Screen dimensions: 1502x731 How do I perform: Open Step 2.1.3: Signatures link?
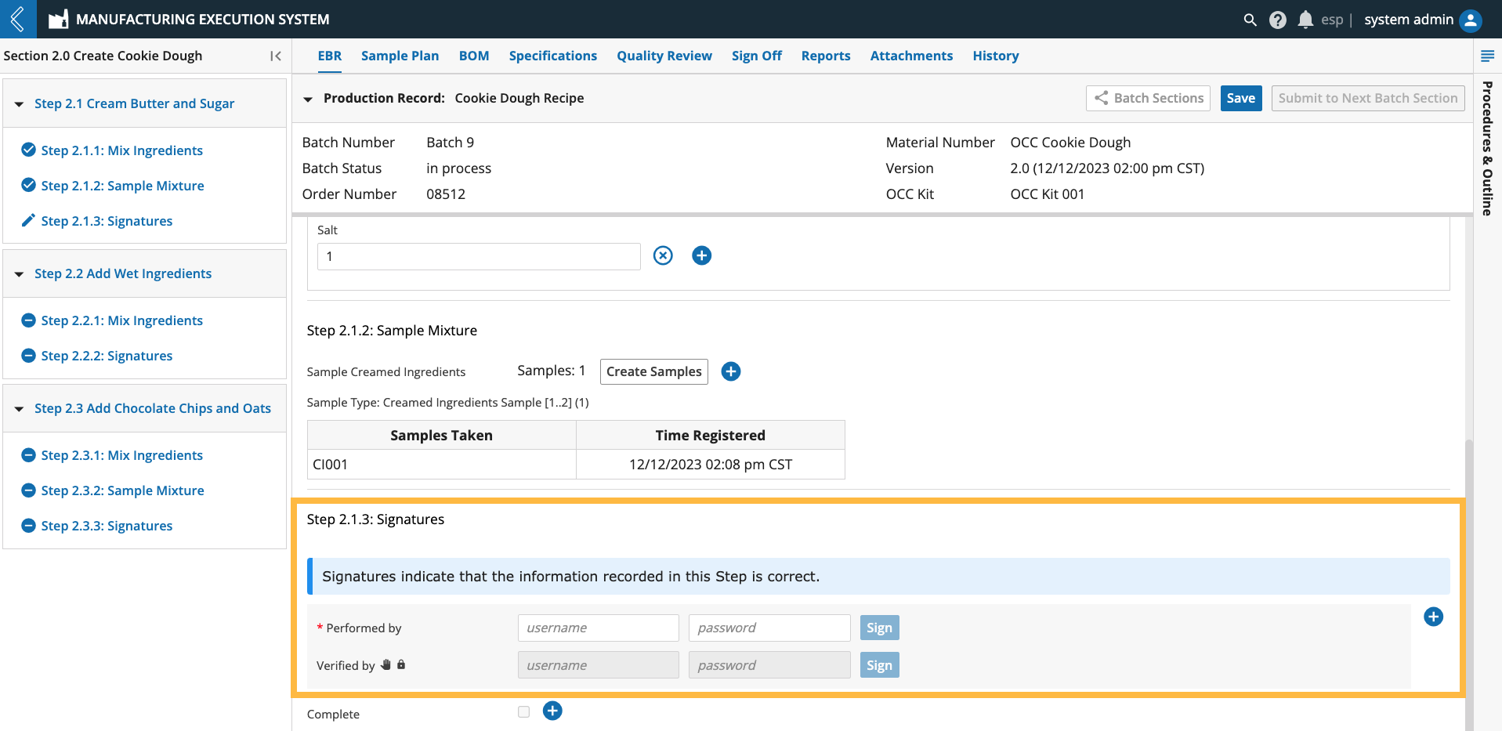(107, 221)
